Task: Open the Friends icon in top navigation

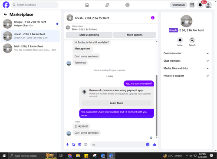Action: pyautogui.click(x=107, y=5)
